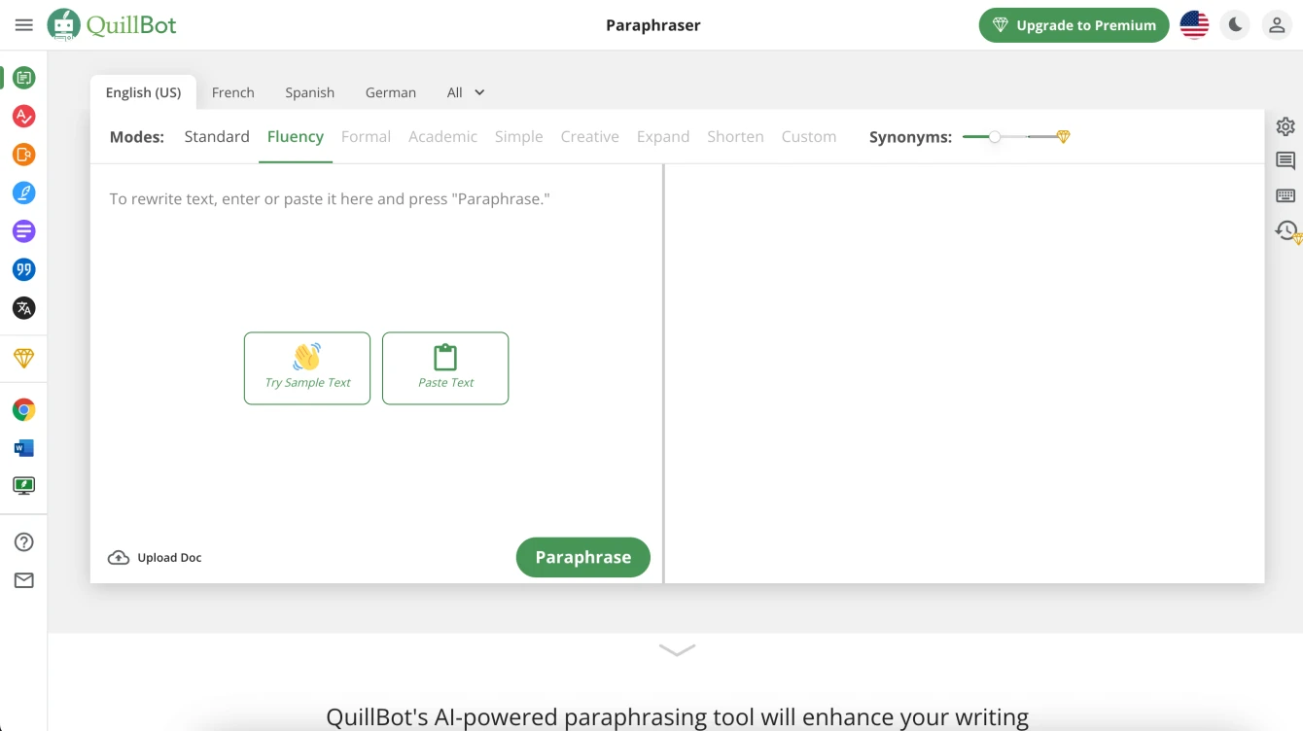
Task: Choose the Simple mode
Action: pyautogui.click(x=519, y=137)
